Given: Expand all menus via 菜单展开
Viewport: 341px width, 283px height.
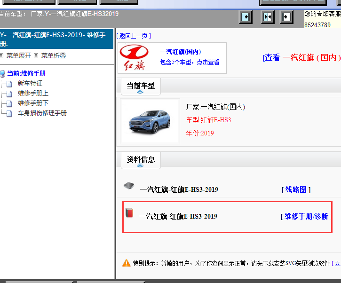Looking at the screenshot, I should coord(19,55).
